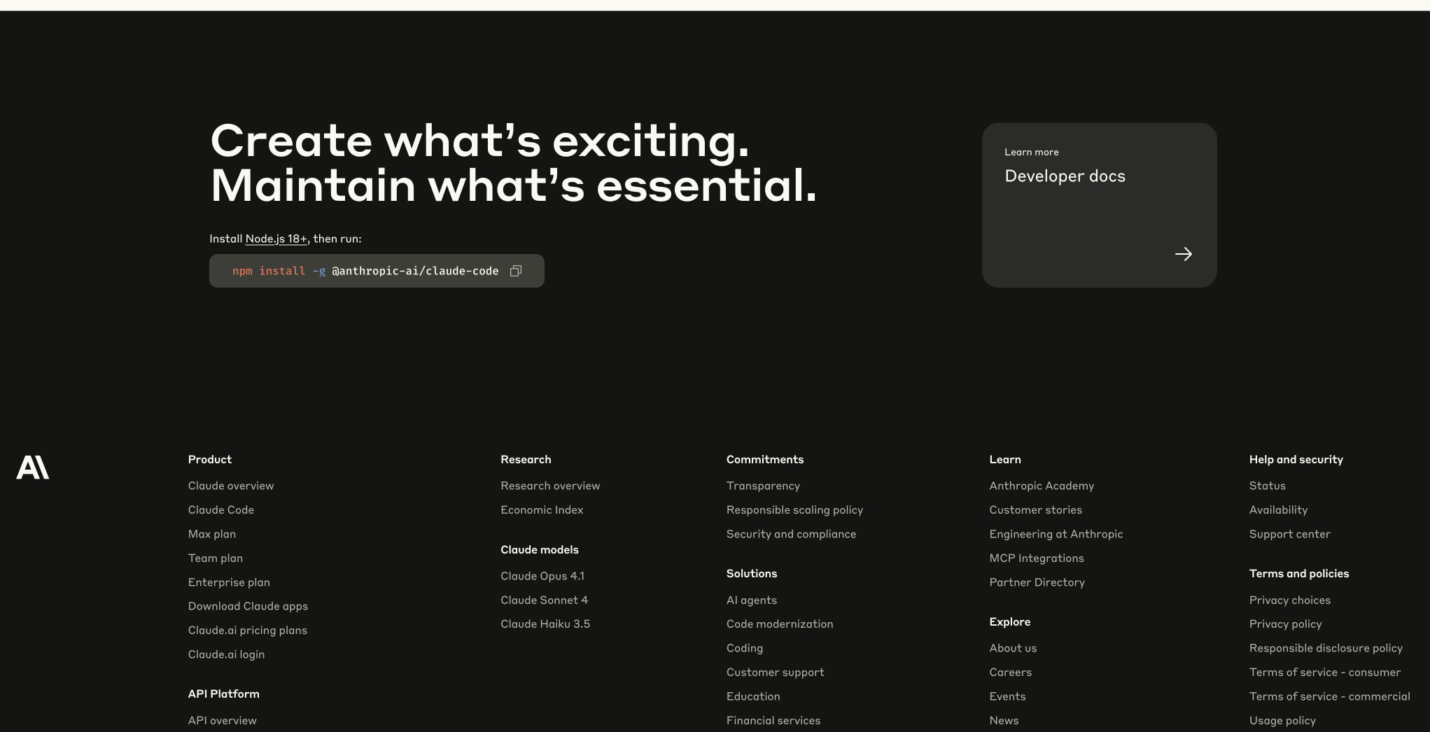Viewport: 1430px width, 732px height.
Task: Go to Claude overview
Action: (x=231, y=486)
